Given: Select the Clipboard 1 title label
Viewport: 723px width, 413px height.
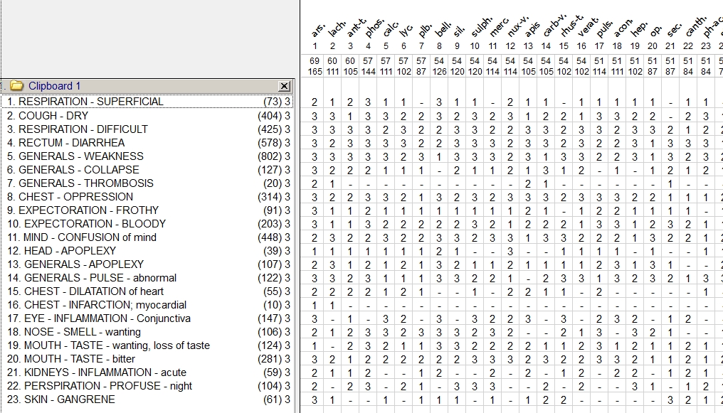Looking at the screenshot, I should pyautogui.click(x=54, y=86).
